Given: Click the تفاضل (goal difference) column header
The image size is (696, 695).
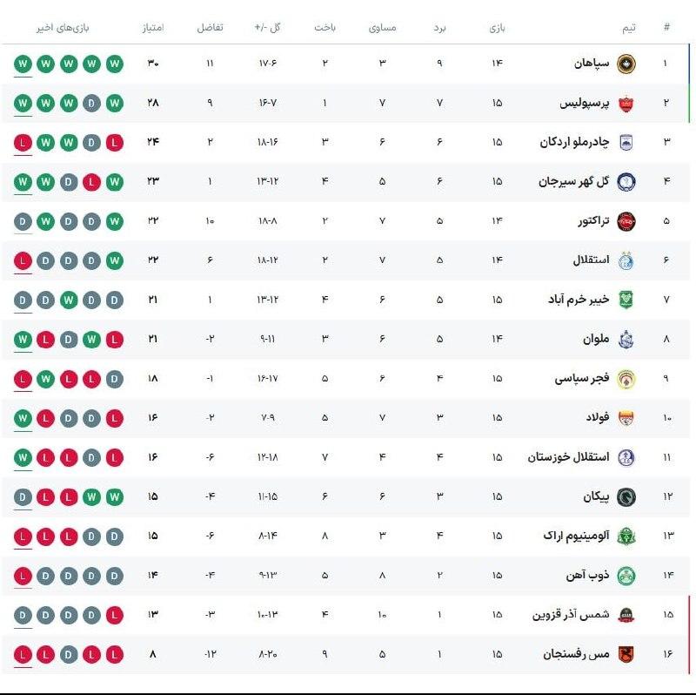Looking at the screenshot, I should (x=210, y=27).
